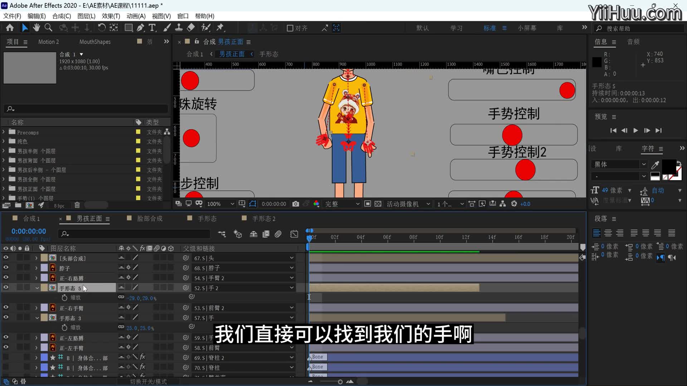Toggle stopwatch for 手形态 3 缩放

(x=64, y=327)
